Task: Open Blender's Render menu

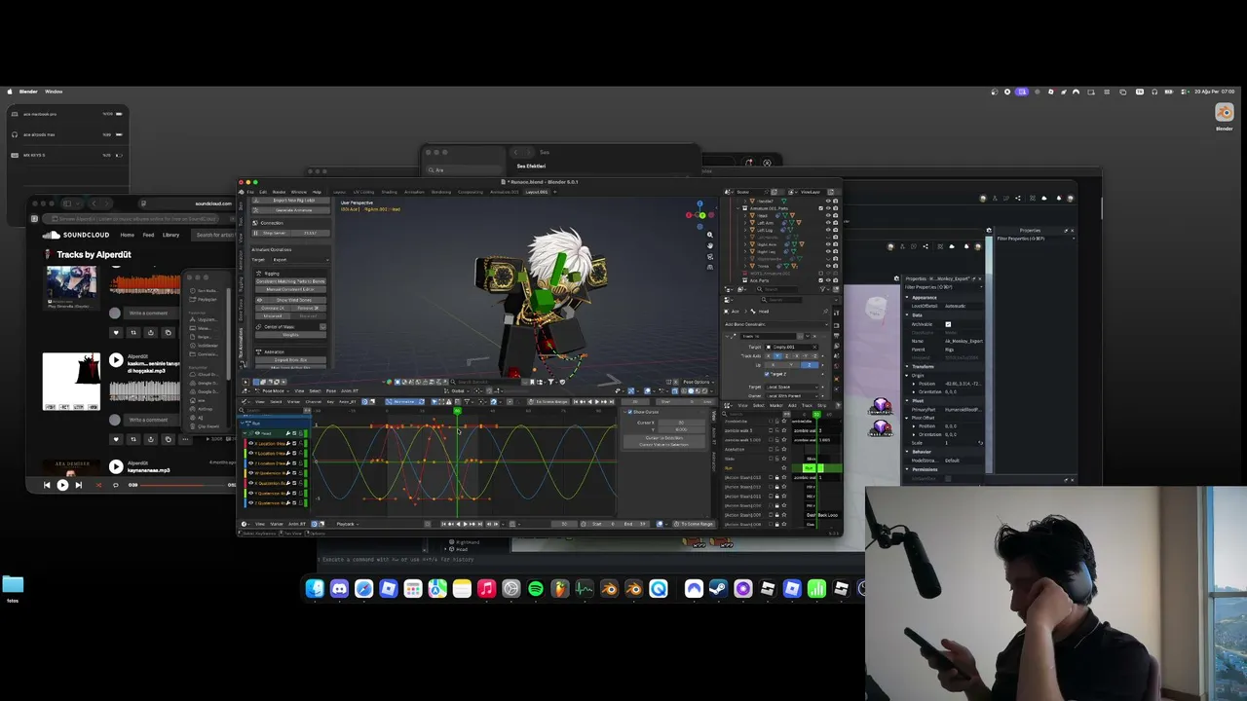Action: [x=279, y=192]
